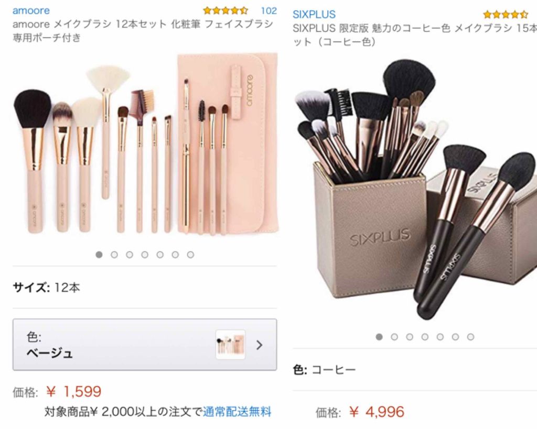Open SIXPLUS star rating reviews
Screen dimensions: 537x429
click(x=506, y=15)
